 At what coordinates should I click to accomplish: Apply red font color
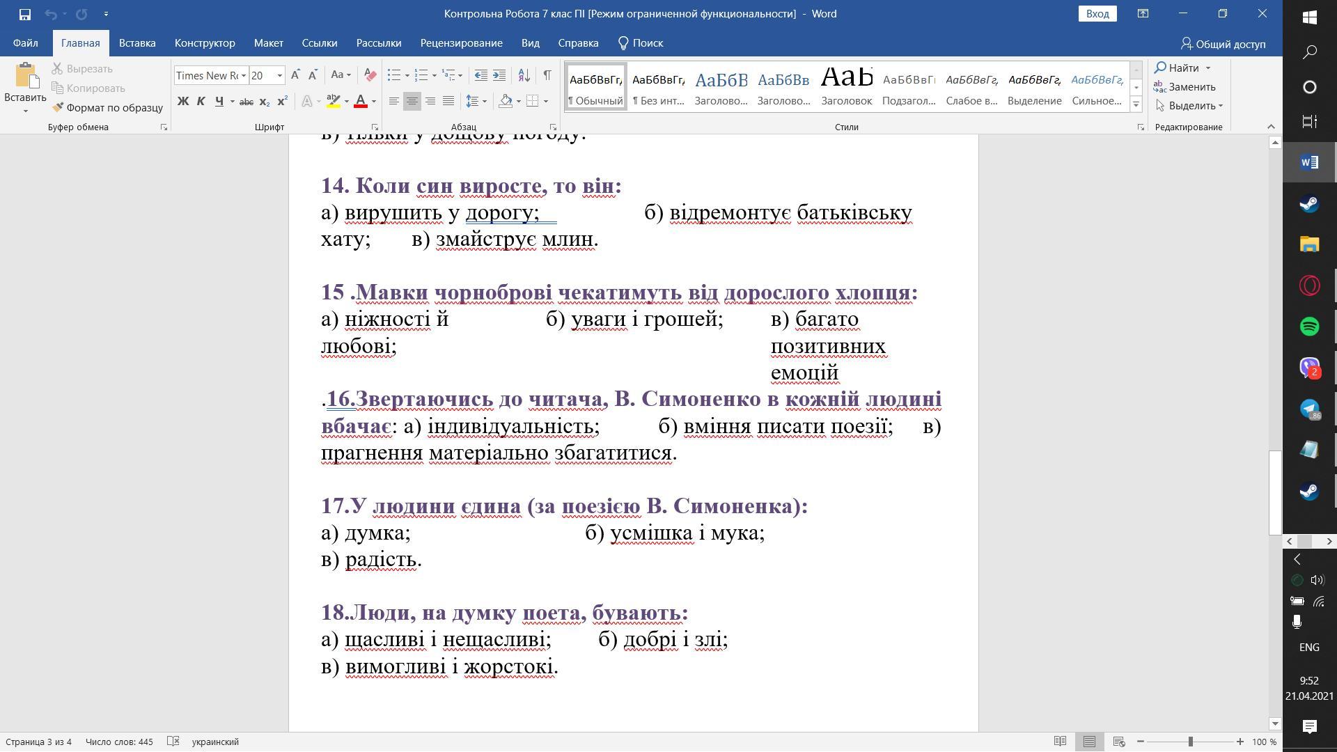pyautogui.click(x=361, y=102)
